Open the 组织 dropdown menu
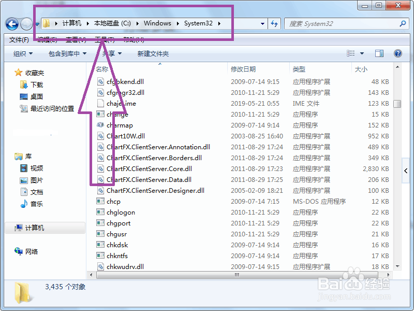This screenshot has height=311, width=414. click(23, 54)
